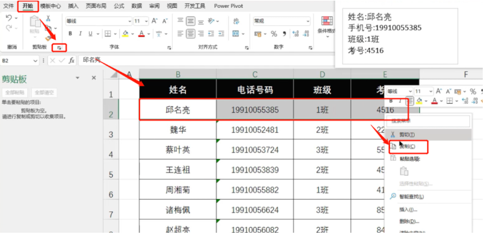
Task: Select cell containing 蔡叶英
Action: click(x=178, y=150)
